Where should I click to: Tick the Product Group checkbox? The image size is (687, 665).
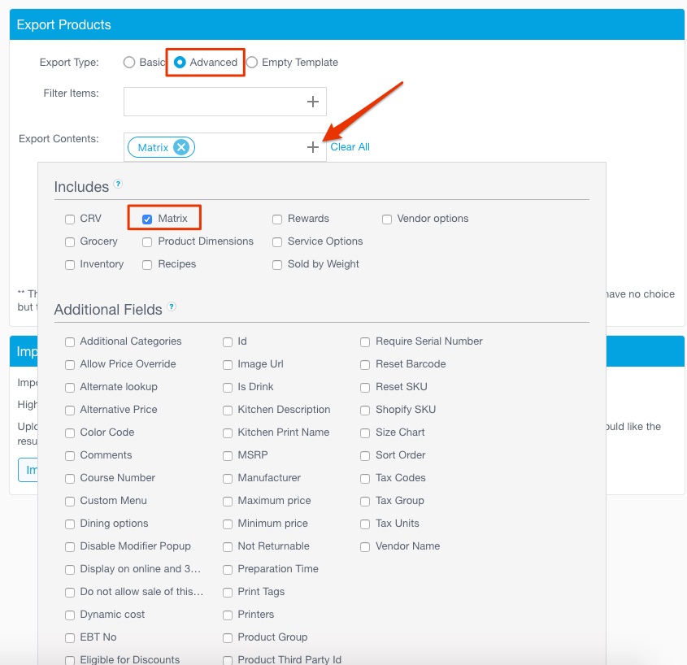[228, 638]
